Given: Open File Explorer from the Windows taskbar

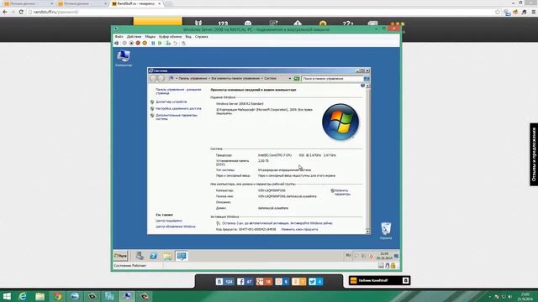Looking at the screenshot, I should point(40,296).
